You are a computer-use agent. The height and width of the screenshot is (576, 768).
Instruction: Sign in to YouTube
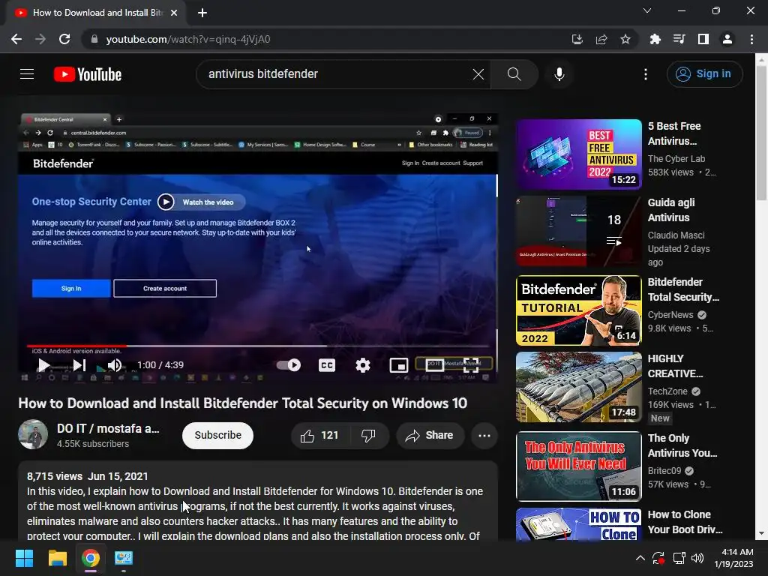(704, 74)
